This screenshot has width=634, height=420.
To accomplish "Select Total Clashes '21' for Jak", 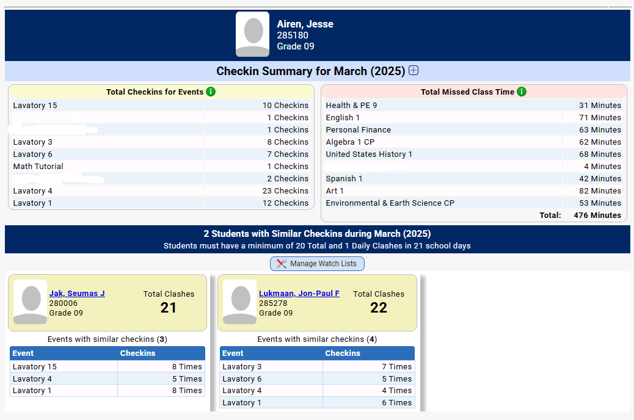I will coord(168,308).
